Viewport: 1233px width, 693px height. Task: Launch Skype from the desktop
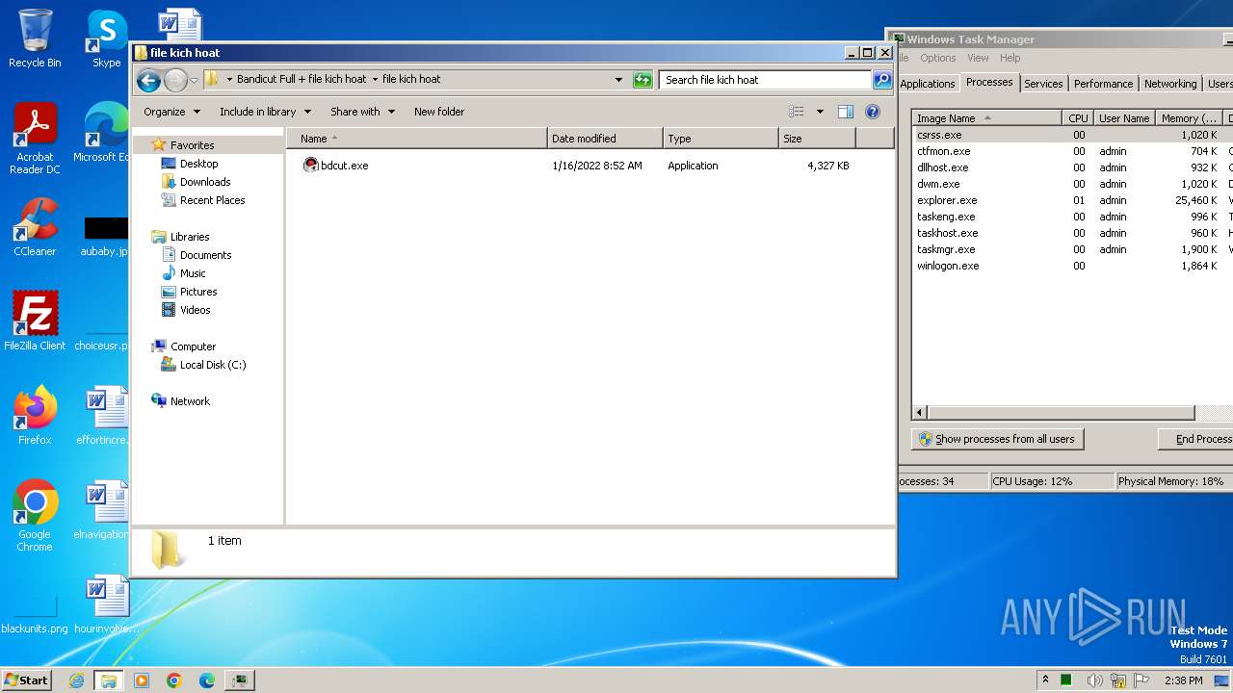coord(107,38)
